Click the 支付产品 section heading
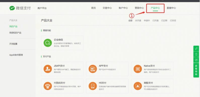200x97 pixels. click(x=47, y=57)
